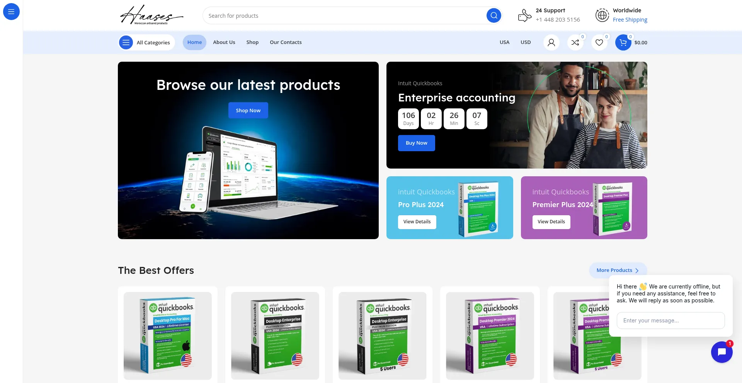Click the Browse our latest products heading
Screen dimensions: 742x383
pos(248,85)
